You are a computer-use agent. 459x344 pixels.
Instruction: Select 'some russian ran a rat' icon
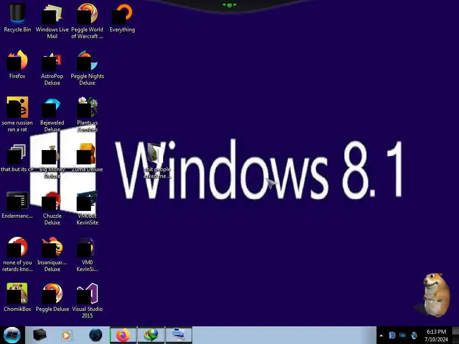[x=17, y=114]
